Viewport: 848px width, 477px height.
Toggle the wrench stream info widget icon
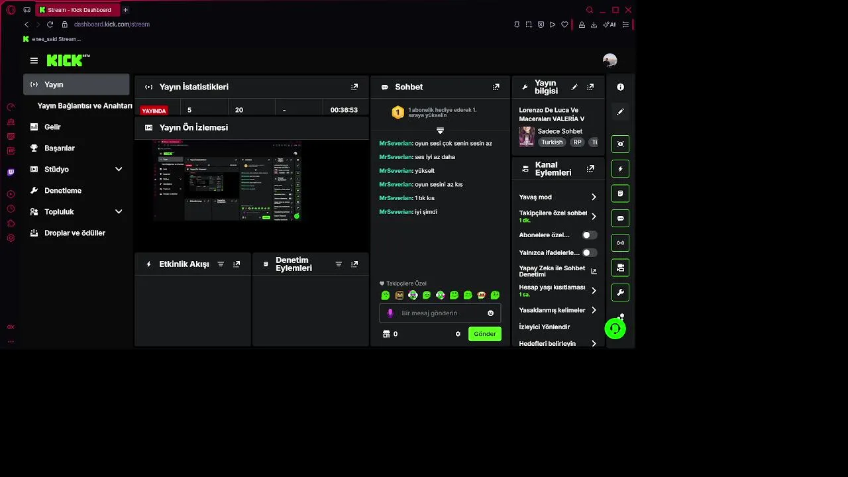click(x=620, y=292)
